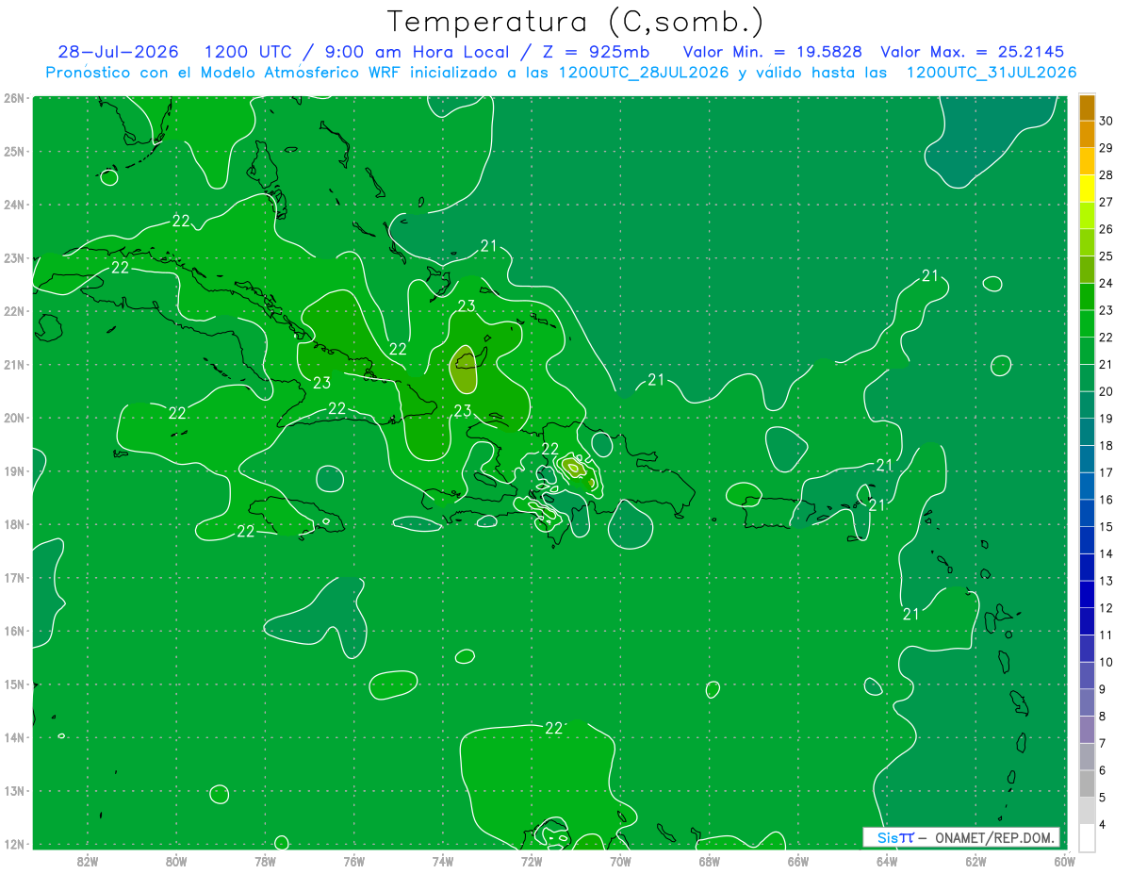Click the green swatch between 22 and 23
Viewport: 1131px width, 874px height.
coord(1087,323)
